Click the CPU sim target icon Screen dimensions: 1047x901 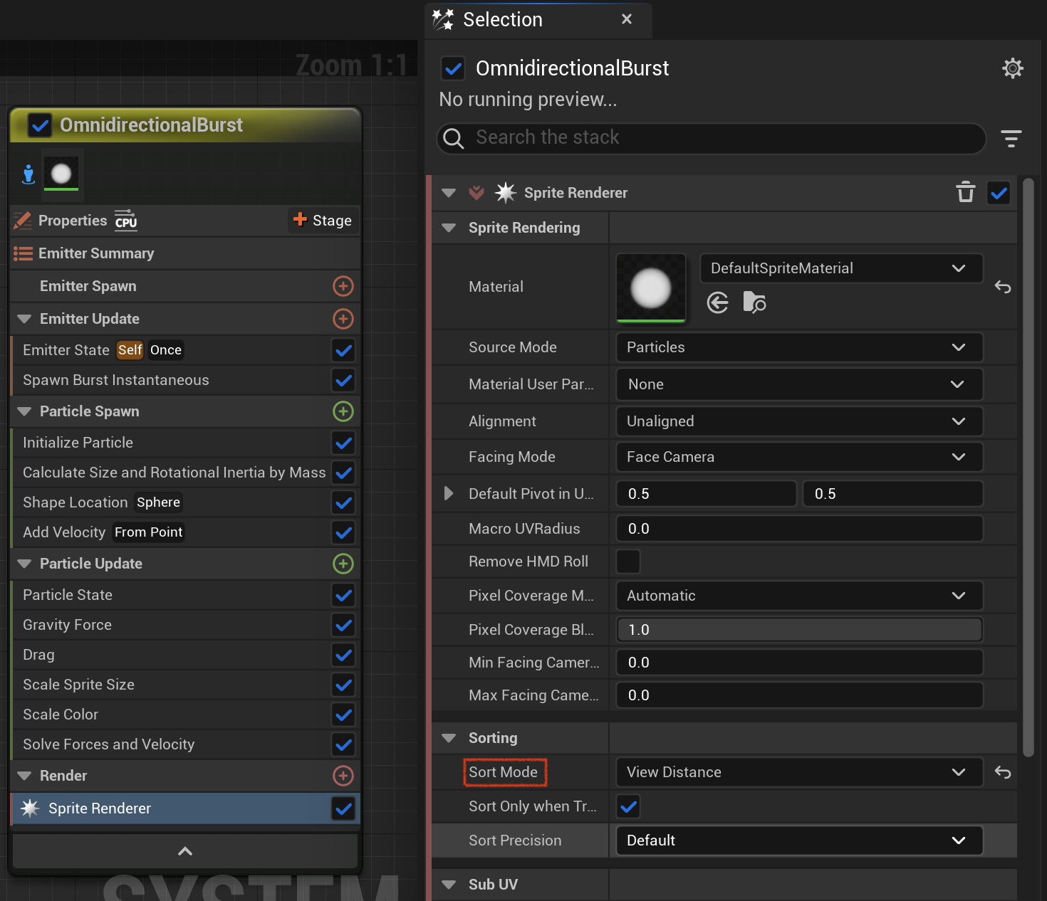(126, 220)
